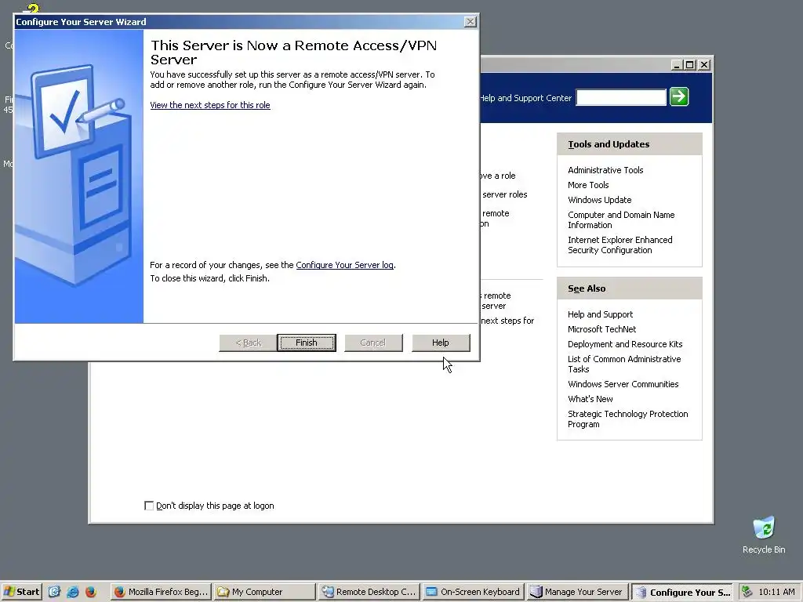This screenshot has width=803, height=602.
Task: Switch to My Computer taskbar button
Action: pyautogui.click(x=264, y=592)
